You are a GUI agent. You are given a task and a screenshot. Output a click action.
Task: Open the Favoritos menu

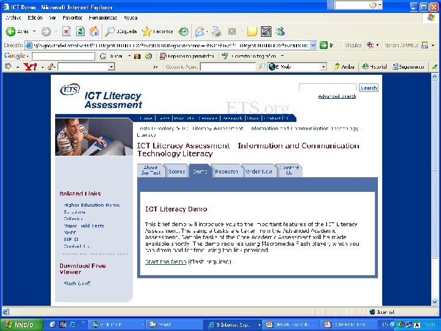pyautogui.click(x=72, y=18)
